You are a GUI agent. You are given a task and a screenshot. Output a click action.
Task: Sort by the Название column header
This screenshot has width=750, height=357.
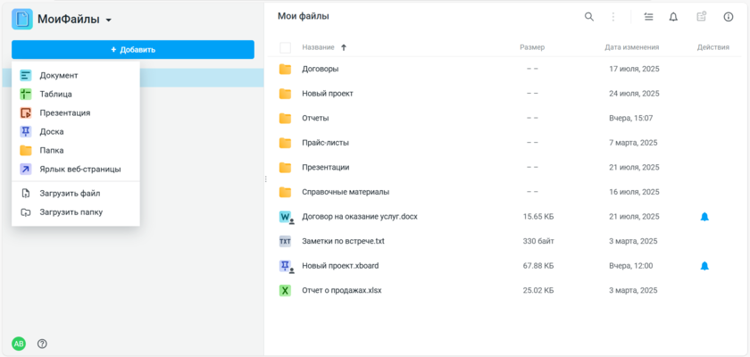point(319,47)
